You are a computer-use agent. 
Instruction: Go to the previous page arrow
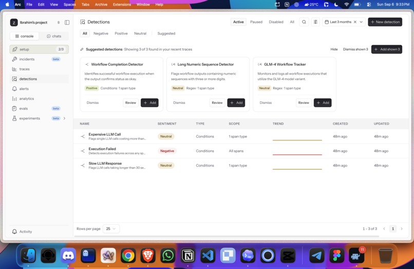tap(384, 229)
